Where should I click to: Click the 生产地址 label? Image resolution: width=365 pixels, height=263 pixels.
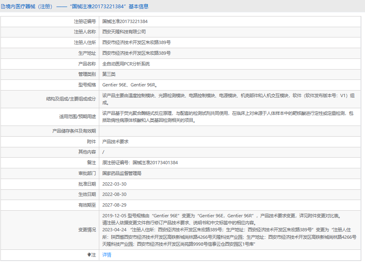coord(87,53)
